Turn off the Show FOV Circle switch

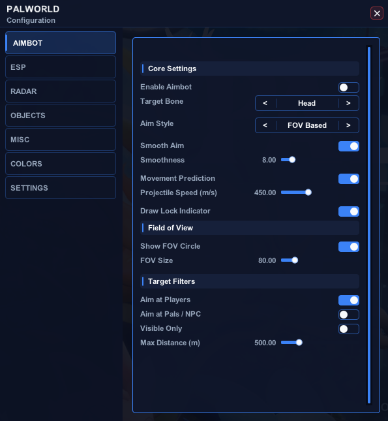[349, 247]
